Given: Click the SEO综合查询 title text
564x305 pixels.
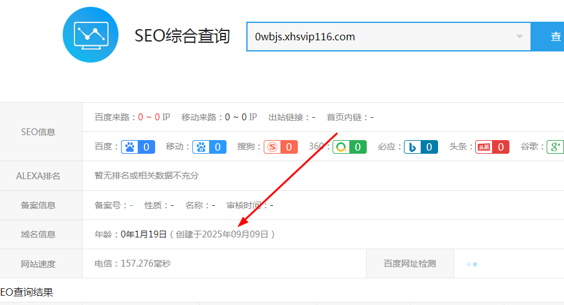Looking at the screenshot, I should (182, 36).
